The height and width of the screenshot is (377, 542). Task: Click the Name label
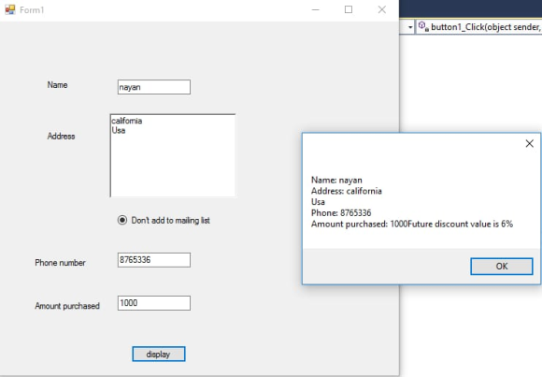coord(57,85)
